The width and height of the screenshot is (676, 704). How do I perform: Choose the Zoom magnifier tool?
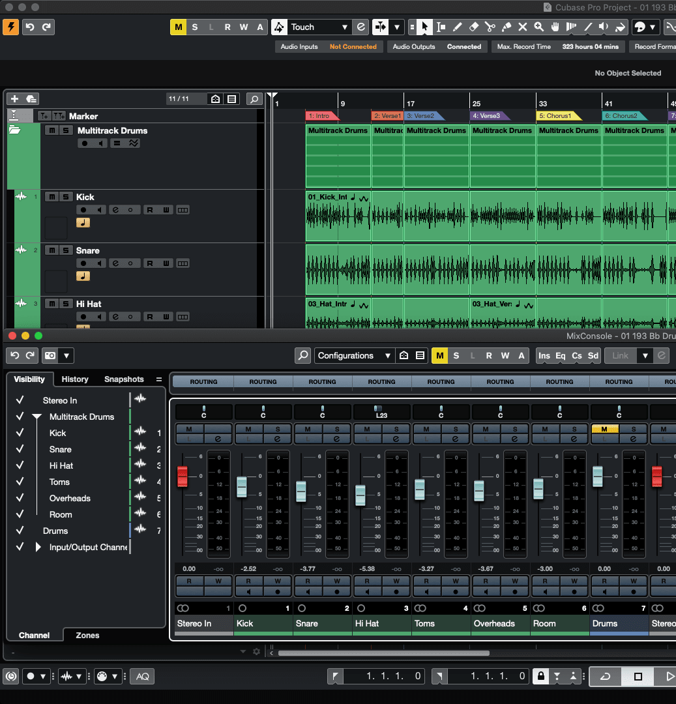(539, 27)
